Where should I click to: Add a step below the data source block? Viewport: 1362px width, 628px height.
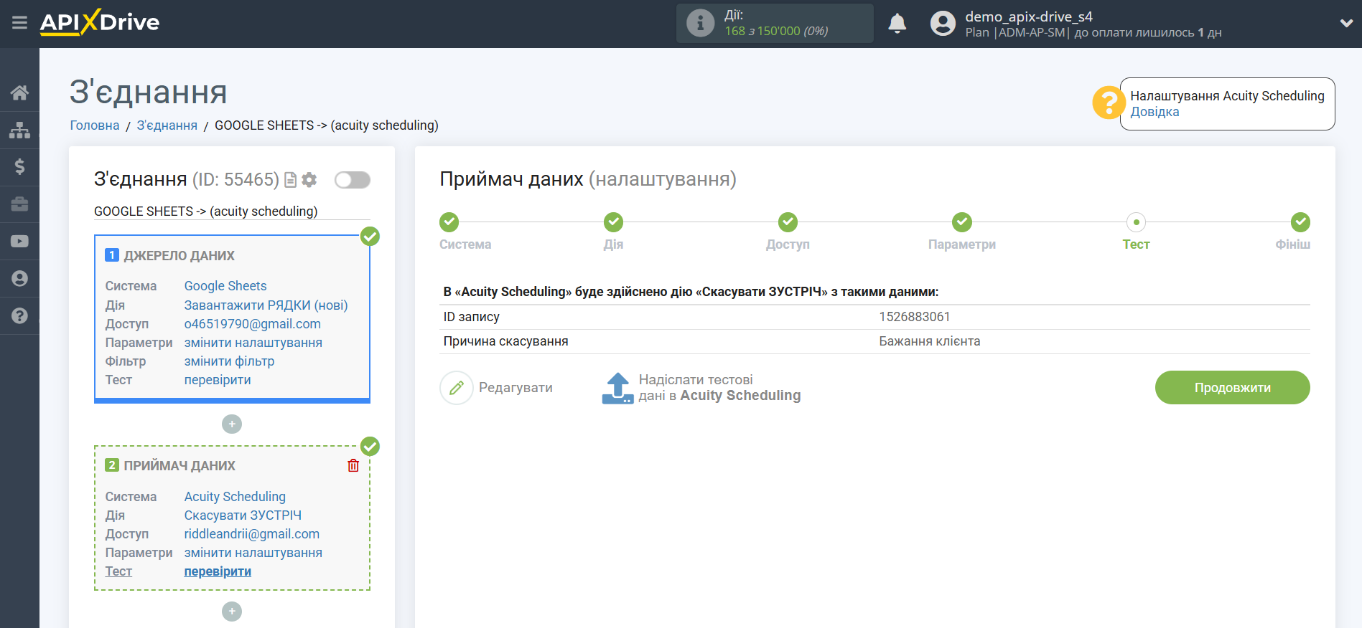231,424
